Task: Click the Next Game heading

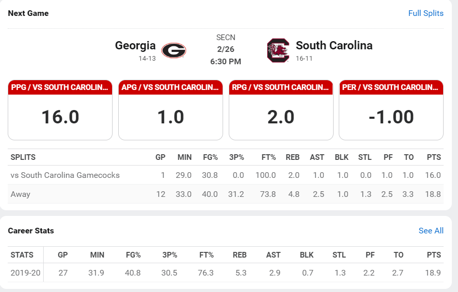Action: click(x=28, y=13)
